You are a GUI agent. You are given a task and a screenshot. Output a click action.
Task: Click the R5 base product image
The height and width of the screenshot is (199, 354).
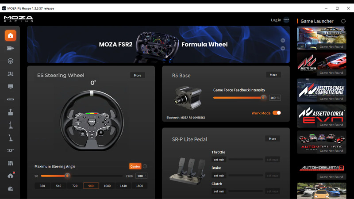pos(188,98)
